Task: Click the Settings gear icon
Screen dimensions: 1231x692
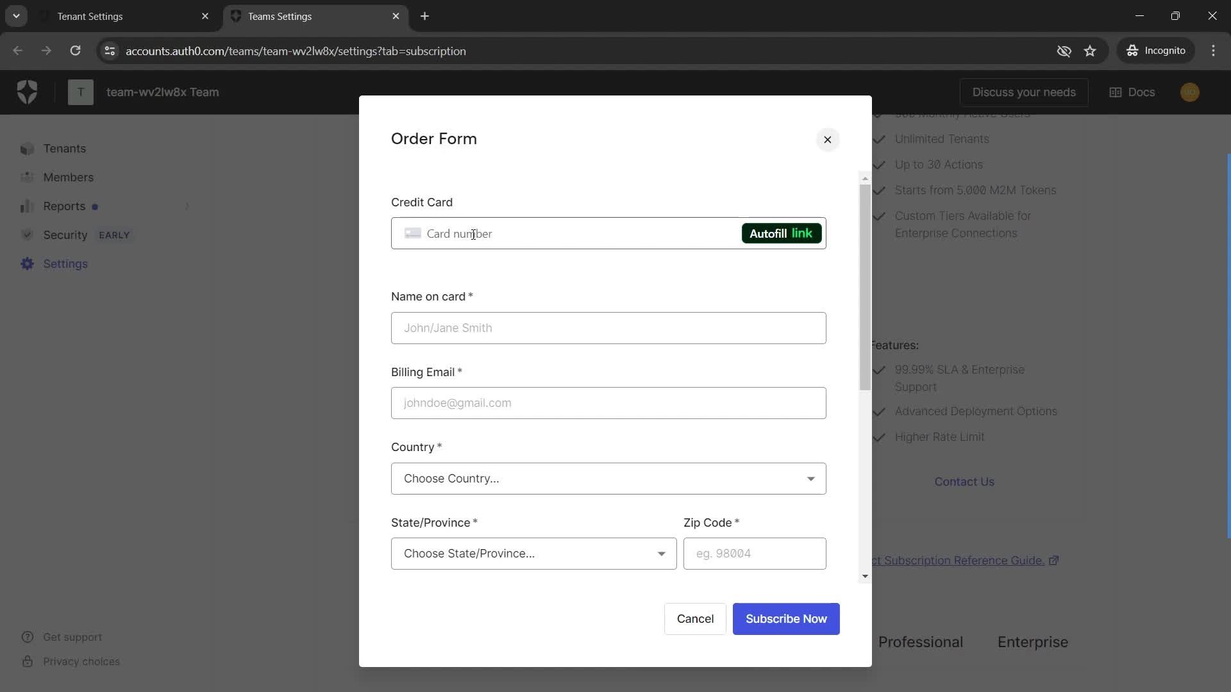Action: coord(27,264)
